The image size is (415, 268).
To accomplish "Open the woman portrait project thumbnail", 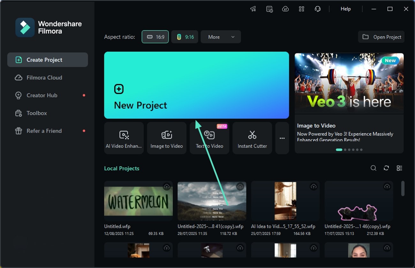I will pyautogui.click(x=359, y=250).
